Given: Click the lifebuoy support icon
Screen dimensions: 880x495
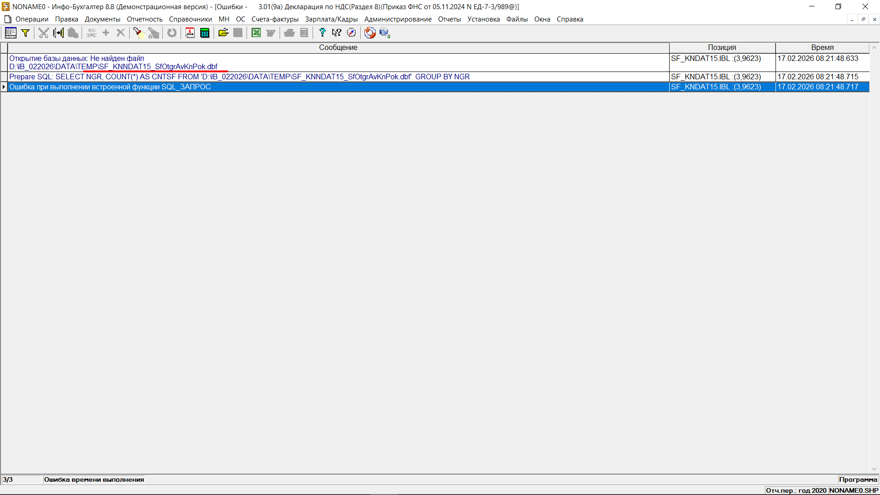Looking at the screenshot, I should [x=370, y=33].
